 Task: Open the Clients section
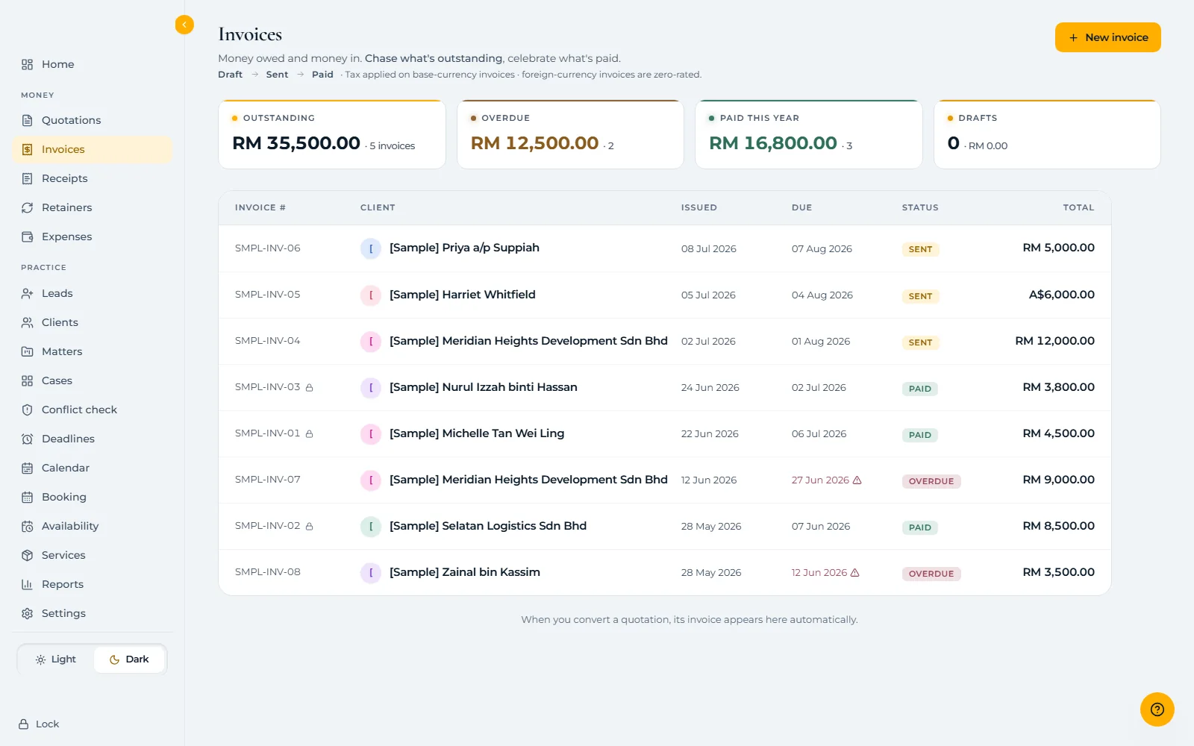pyautogui.click(x=93, y=322)
